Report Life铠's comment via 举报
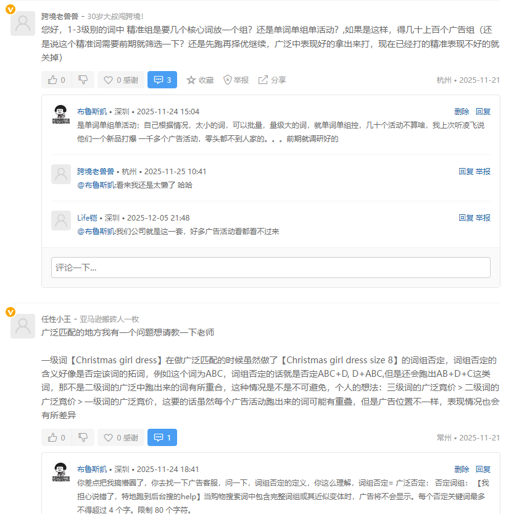 click(x=483, y=218)
